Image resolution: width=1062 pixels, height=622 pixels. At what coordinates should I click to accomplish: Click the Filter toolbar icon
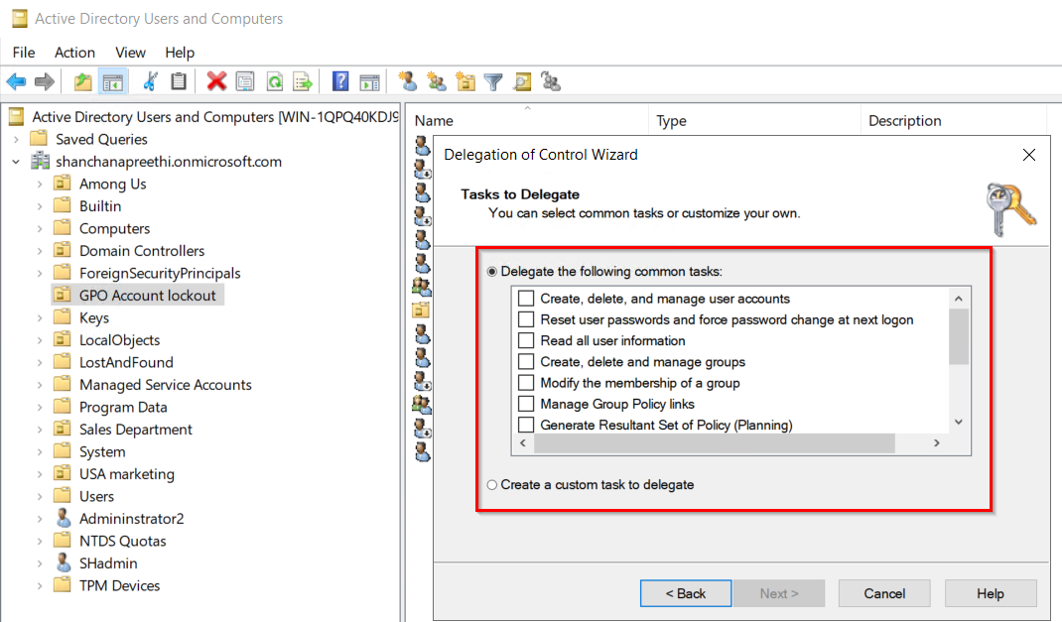[x=493, y=80]
